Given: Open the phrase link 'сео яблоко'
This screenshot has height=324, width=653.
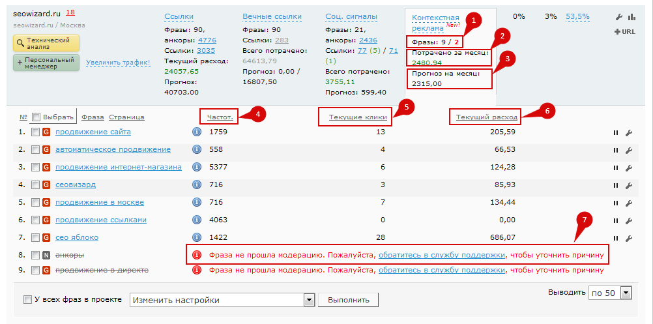Looking at the screenshot, I should (x=77, y=237).
